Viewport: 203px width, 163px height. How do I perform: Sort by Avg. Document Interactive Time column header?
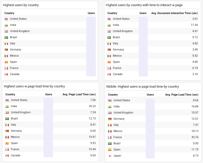[174, 13]
